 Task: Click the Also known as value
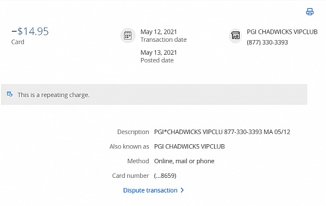[190, 146]
